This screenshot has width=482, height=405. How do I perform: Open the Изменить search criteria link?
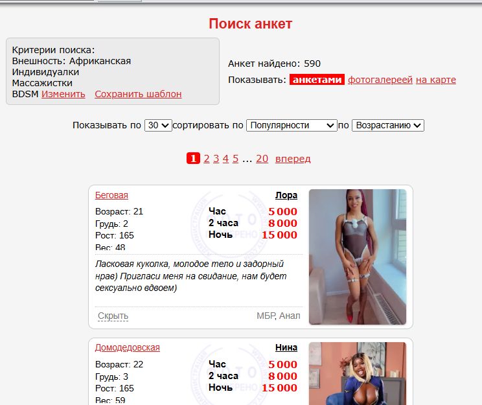coord(63,94)
